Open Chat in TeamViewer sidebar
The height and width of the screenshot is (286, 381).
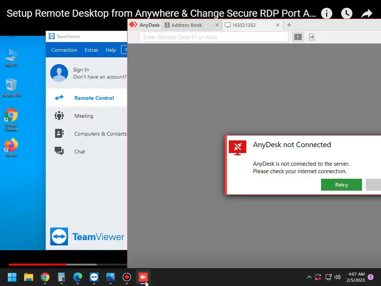coord(86,152)
